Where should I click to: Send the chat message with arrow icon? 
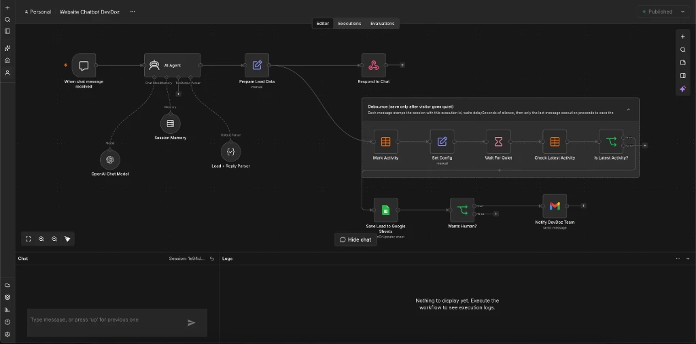coord(191,323)
